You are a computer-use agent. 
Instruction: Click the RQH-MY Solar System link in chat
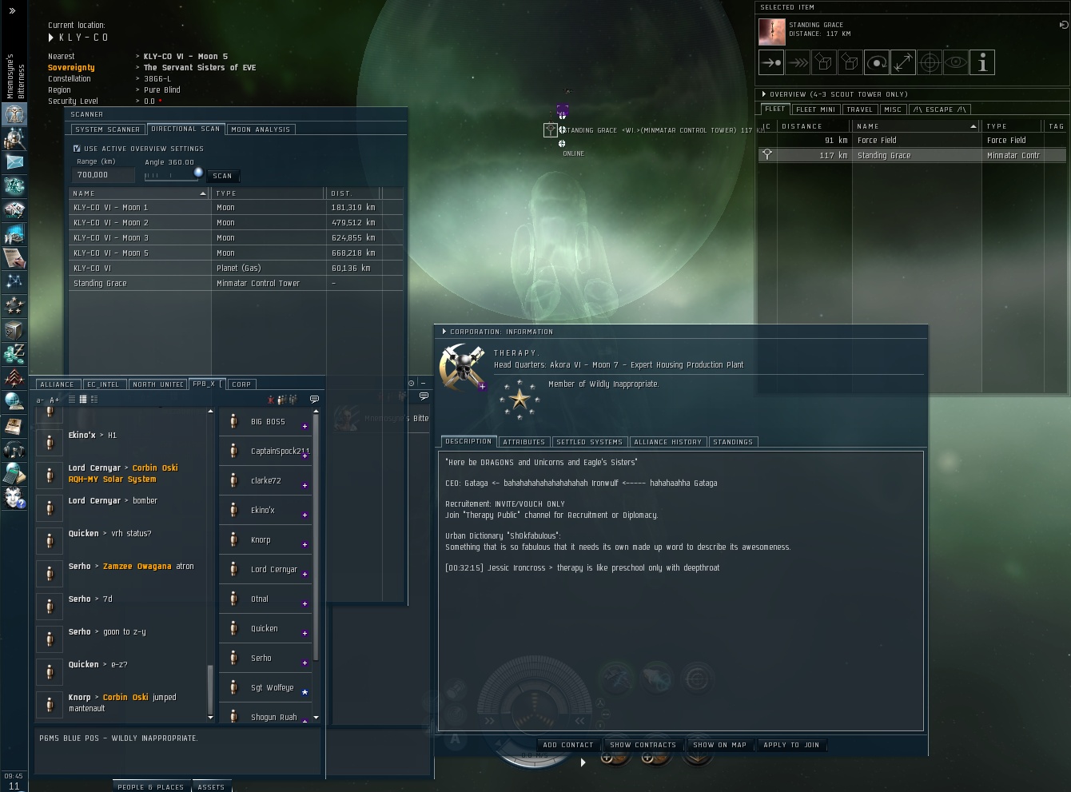pyautogui.click(x=113, y=480)
